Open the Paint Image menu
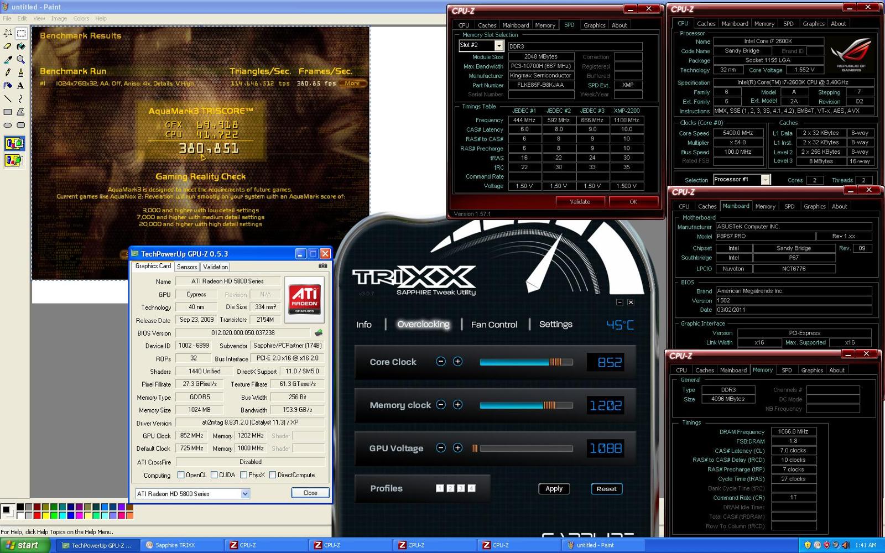This screenshot has width=885, height=553. (59, 18)
